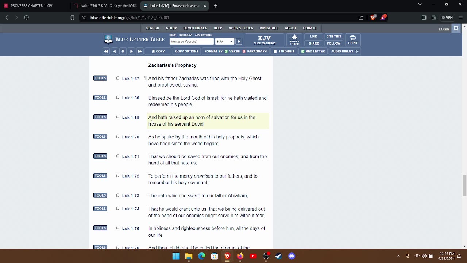Open the Brave wallet icon
The image size is (467, 263).
(x=434, y=18)
